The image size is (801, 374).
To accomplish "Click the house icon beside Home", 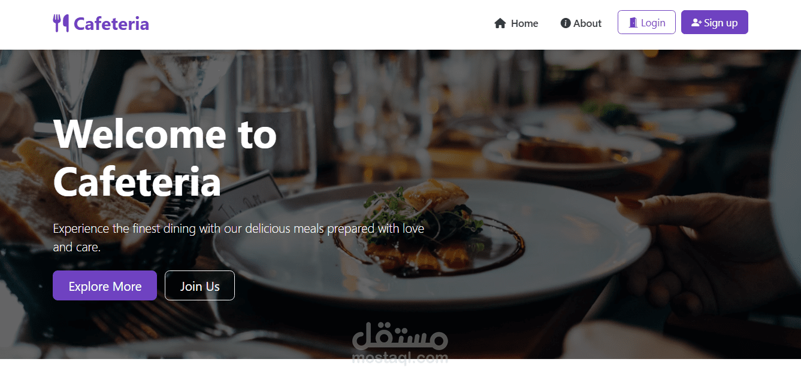I will [x=500, y=23].
